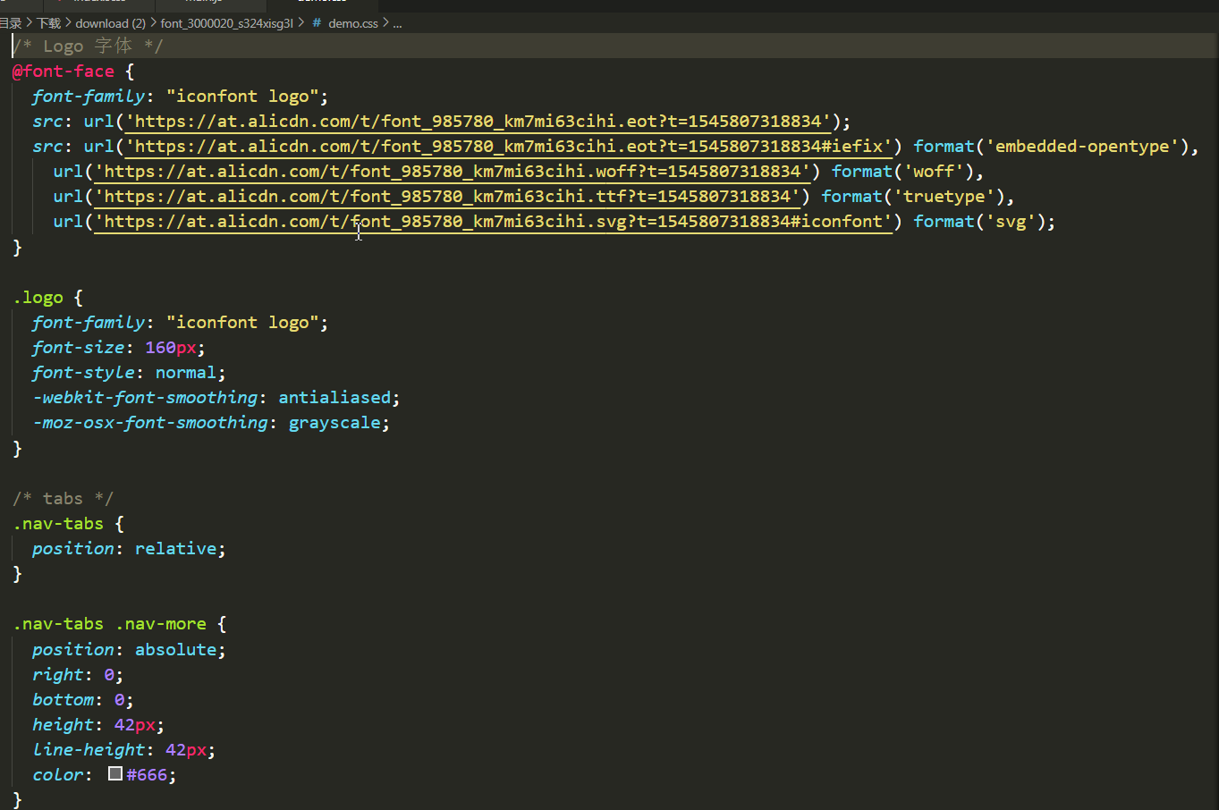1219x810 pixels.
Task: Select the font_3000020_s324xisg3l breadcrumb
Action: pyautogui.click(x=226, y=23)
